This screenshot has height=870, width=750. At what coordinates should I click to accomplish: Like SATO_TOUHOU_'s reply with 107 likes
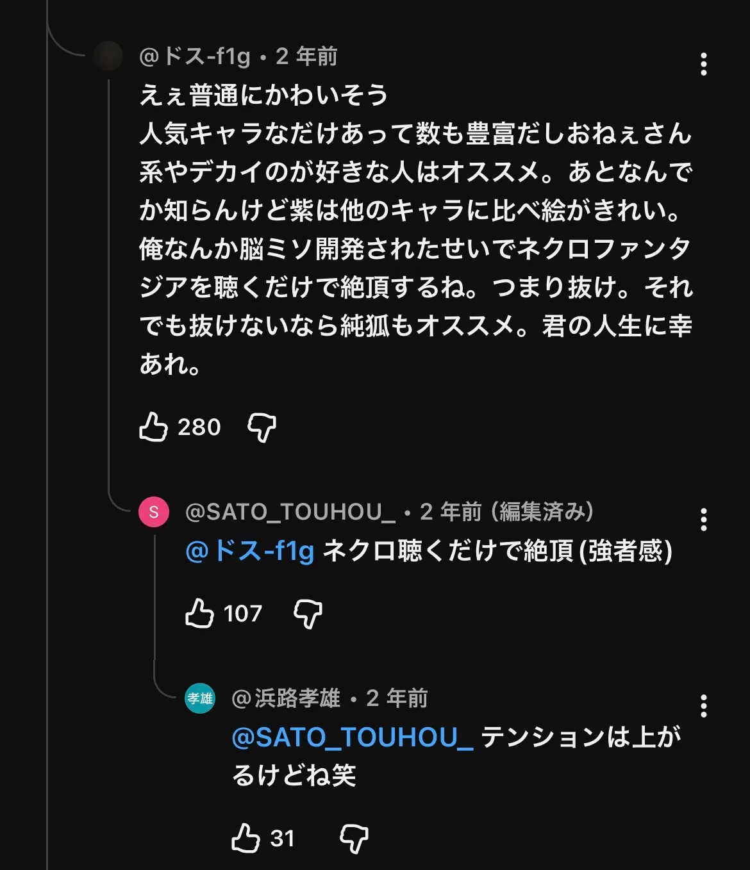[x=199, y=613]
